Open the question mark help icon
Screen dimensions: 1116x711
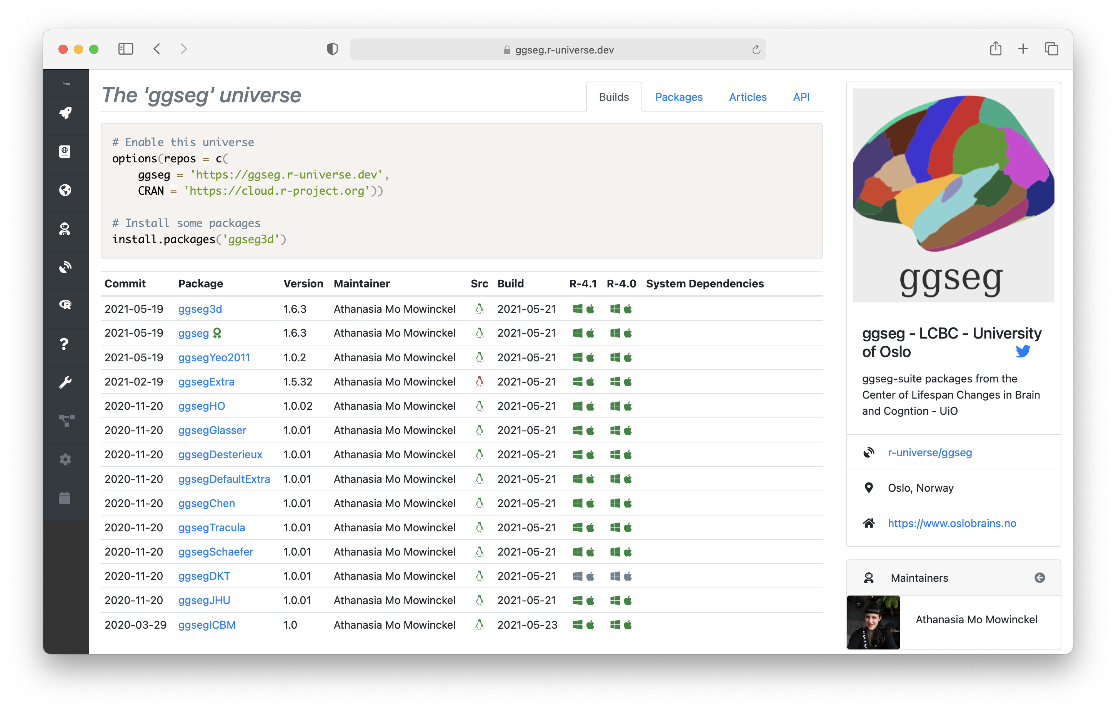[x=65, y=344]
